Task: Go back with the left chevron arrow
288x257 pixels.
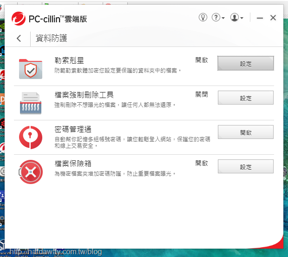Action: 19,38
